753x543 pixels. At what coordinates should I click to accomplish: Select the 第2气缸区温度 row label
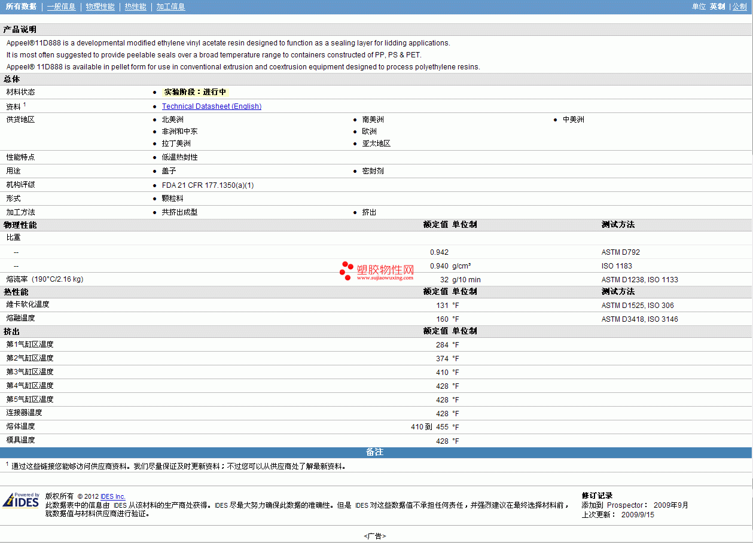coord(30,358)
